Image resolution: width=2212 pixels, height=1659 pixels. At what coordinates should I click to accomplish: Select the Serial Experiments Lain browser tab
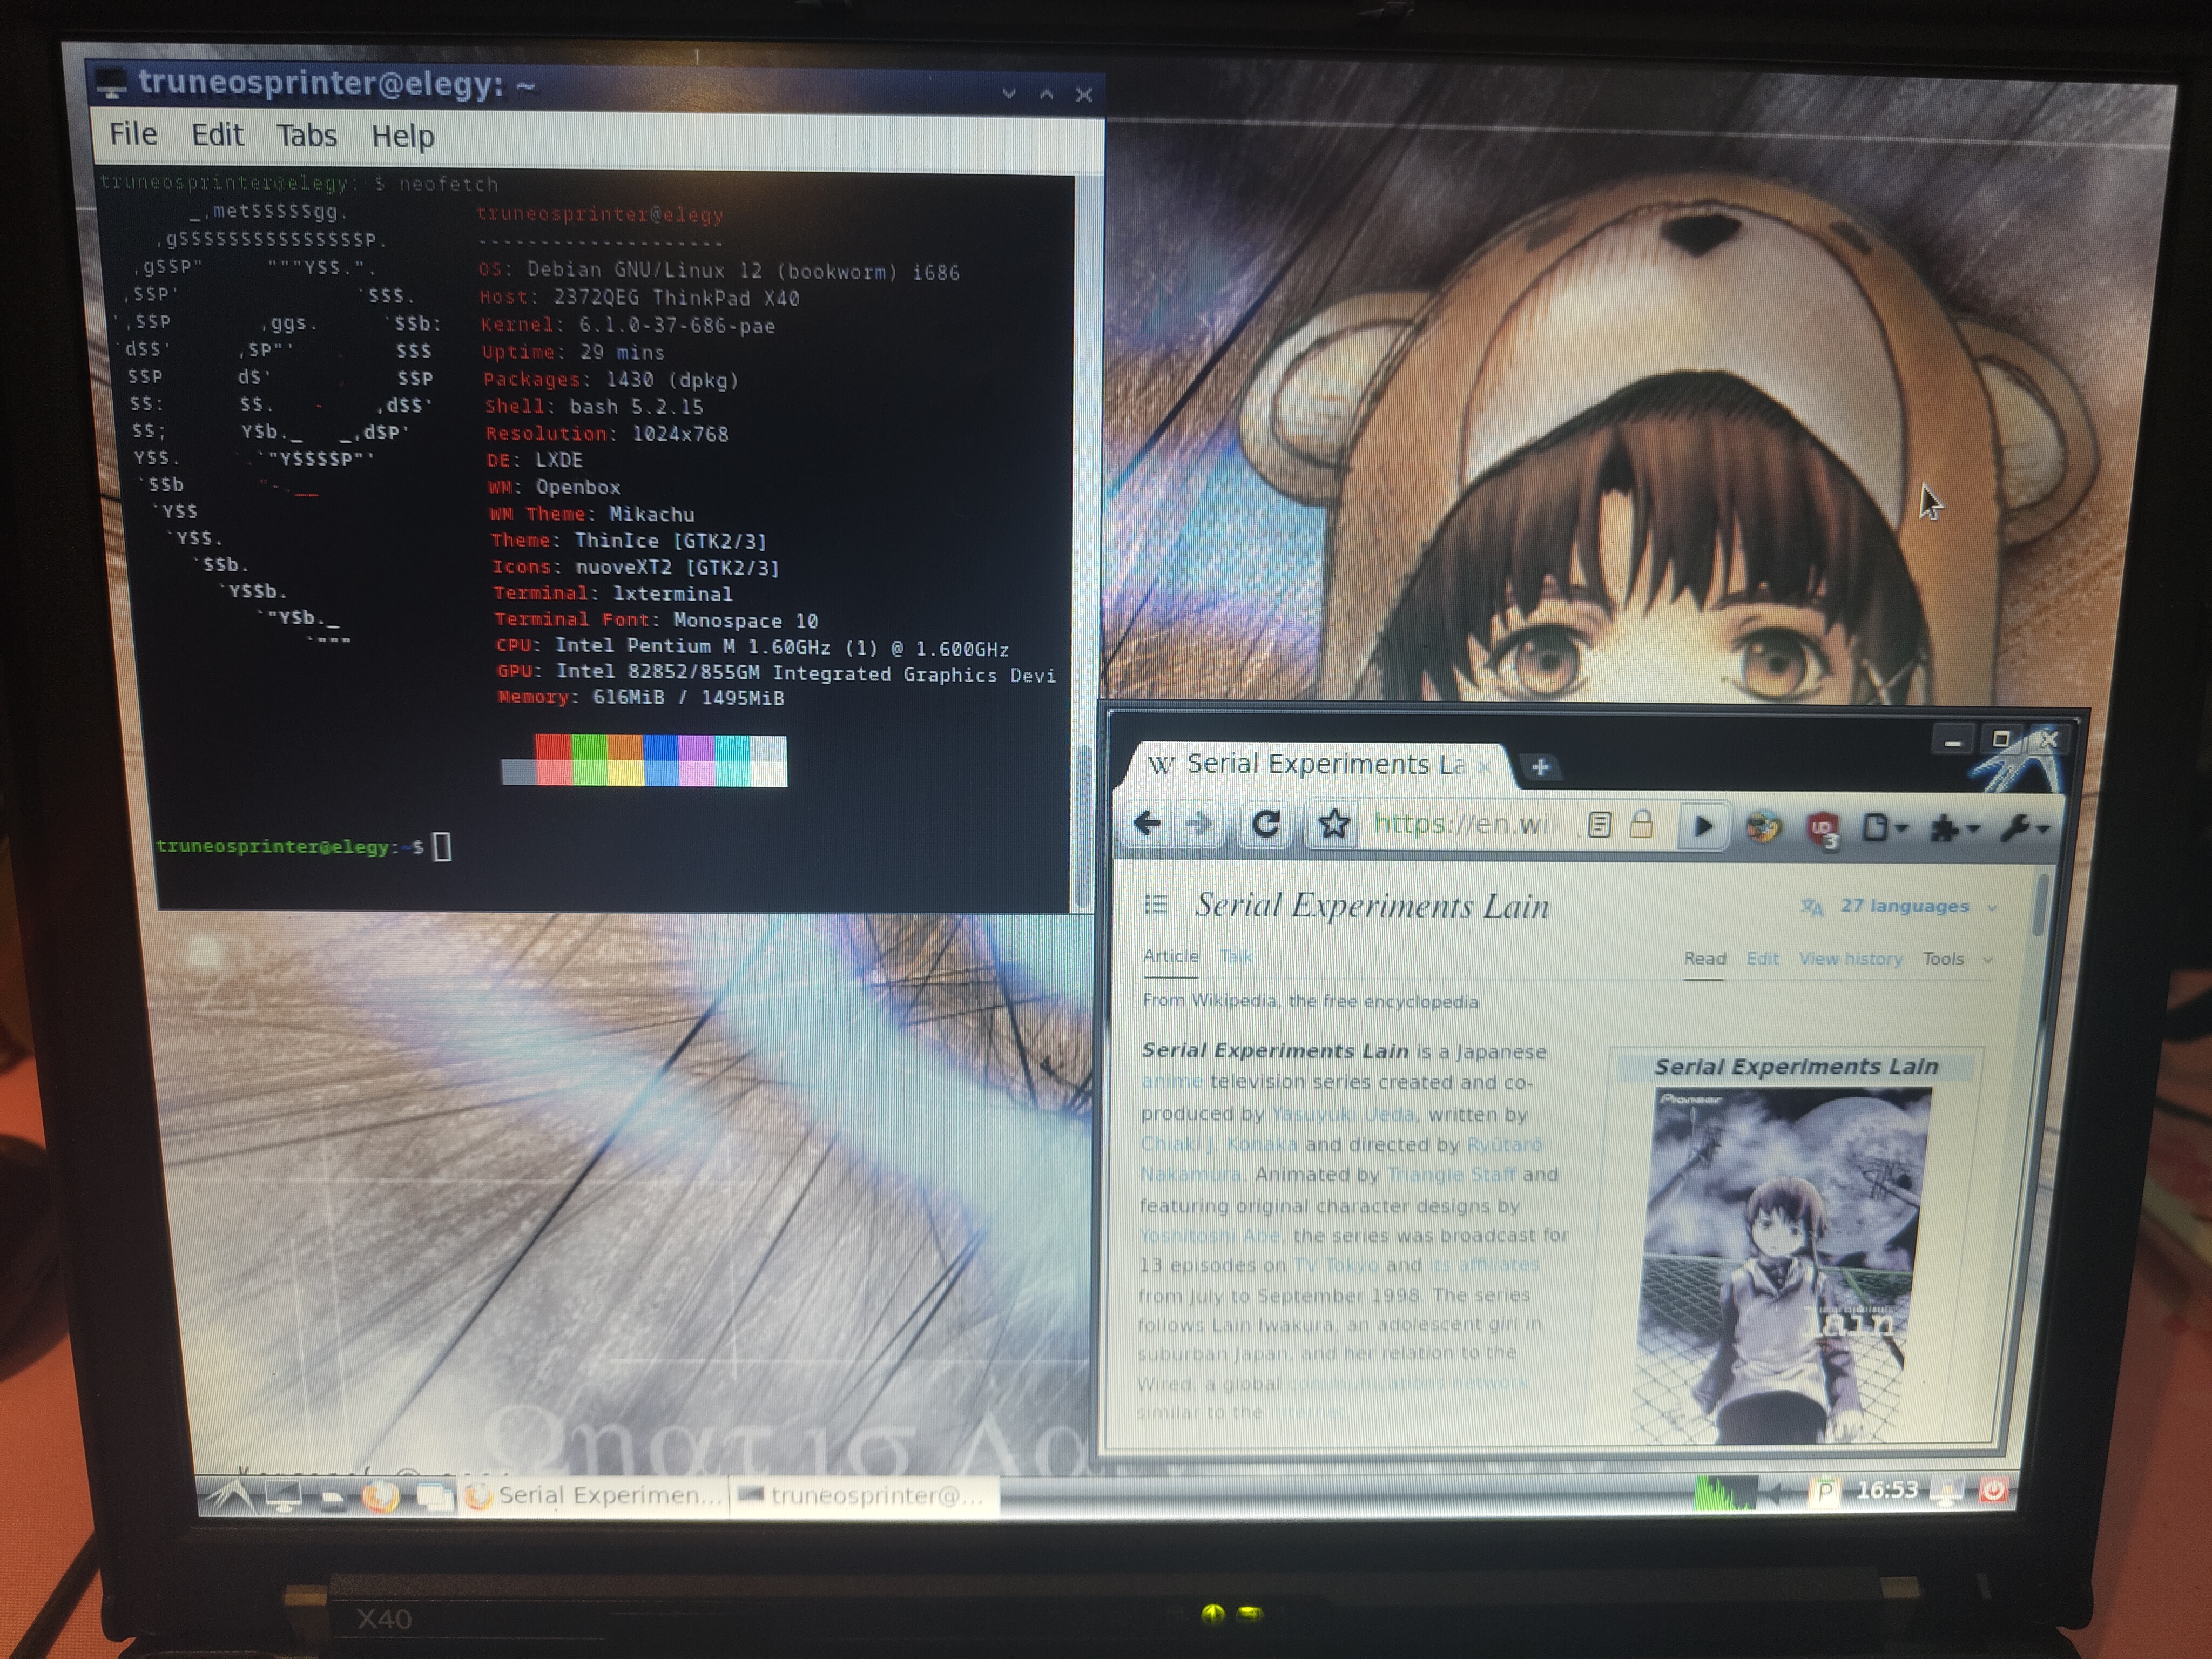pyautogui.click(x=1316, y=765)
